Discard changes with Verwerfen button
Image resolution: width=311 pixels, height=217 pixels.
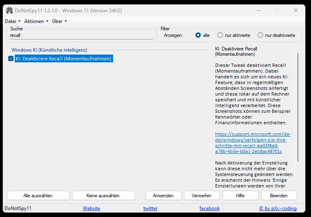tap(202, 196)
